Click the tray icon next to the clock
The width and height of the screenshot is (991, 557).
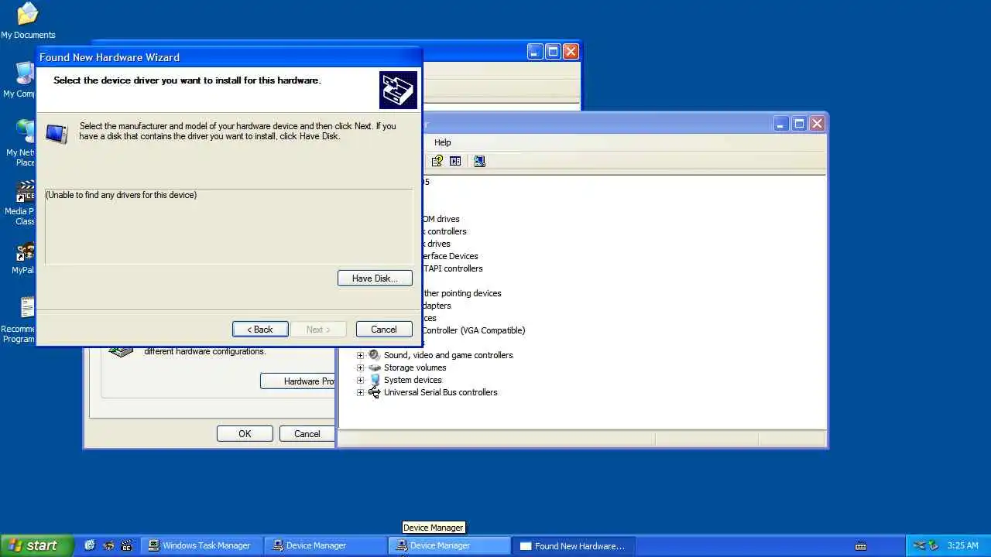pyautogui.click(x=933, y=545)
